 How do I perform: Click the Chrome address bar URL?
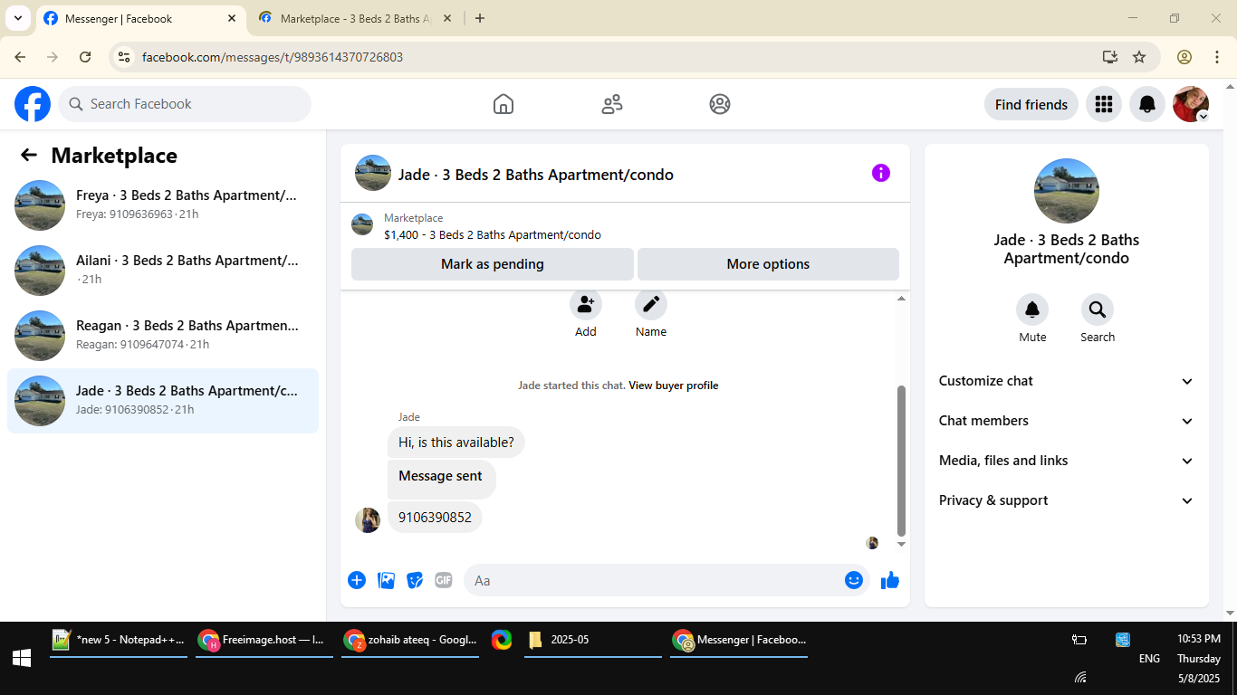pyautogui.click(x=273, y=57)
